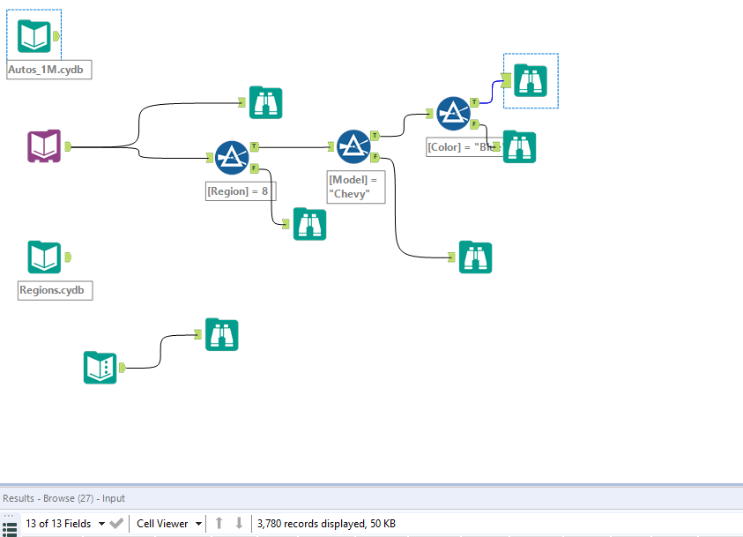Click the True anchor of Color filter

point(474,102)
